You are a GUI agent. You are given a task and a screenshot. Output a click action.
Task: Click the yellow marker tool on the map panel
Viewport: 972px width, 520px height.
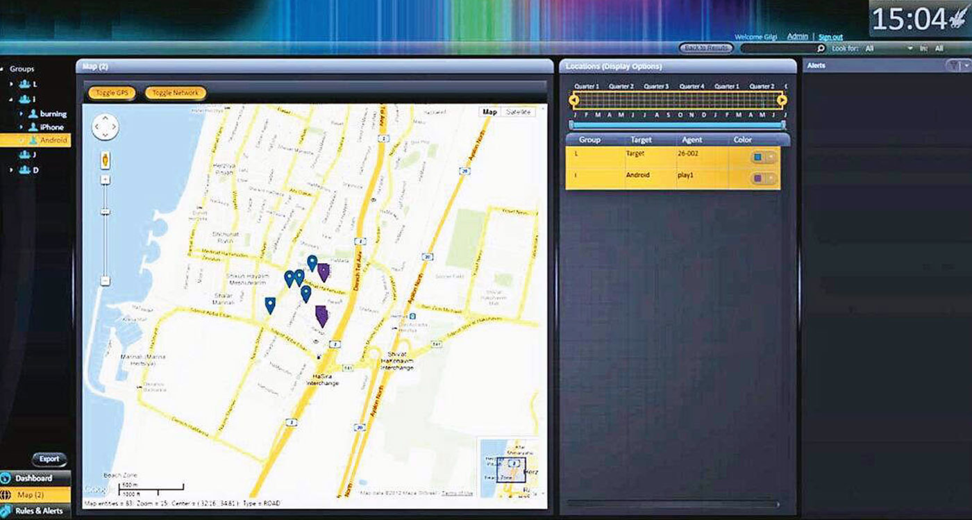(x=106, y=158)
